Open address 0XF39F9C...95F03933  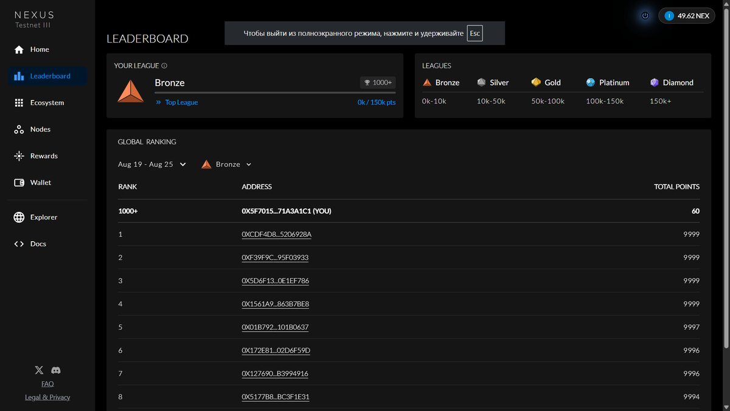275,258
